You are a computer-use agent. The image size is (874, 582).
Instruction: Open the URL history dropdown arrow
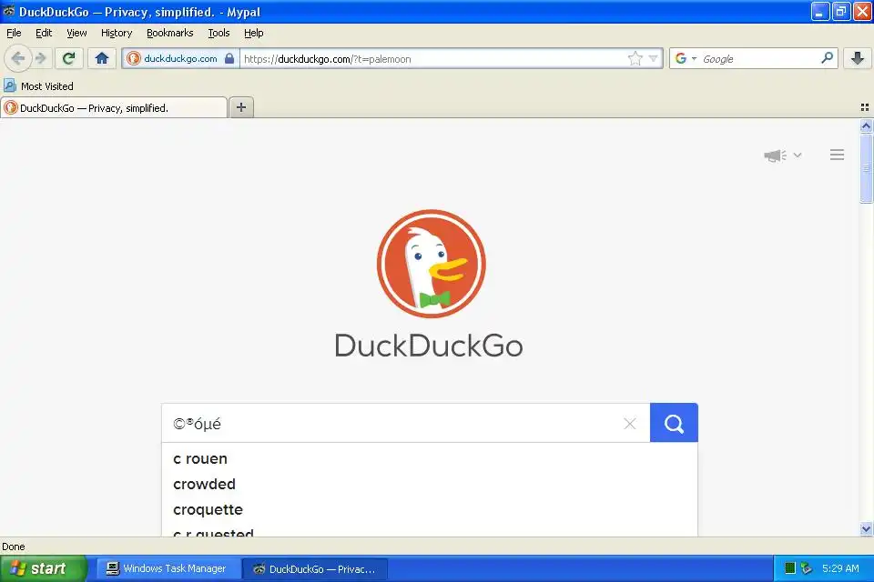coord(654,58)
